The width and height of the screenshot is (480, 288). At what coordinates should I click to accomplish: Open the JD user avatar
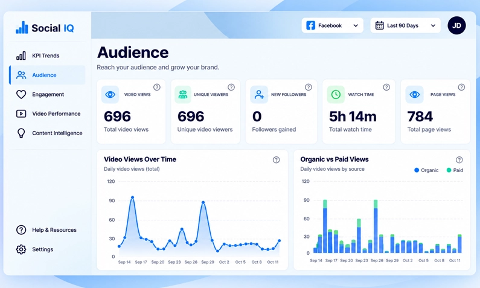[x=456, y=25]
